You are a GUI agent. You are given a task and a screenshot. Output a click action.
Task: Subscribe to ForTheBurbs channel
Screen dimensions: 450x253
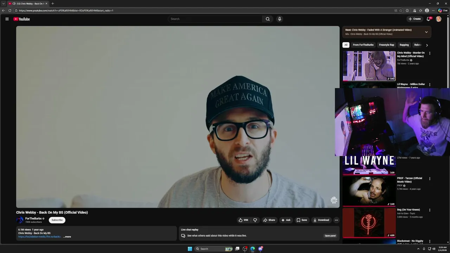pos(57,220)
